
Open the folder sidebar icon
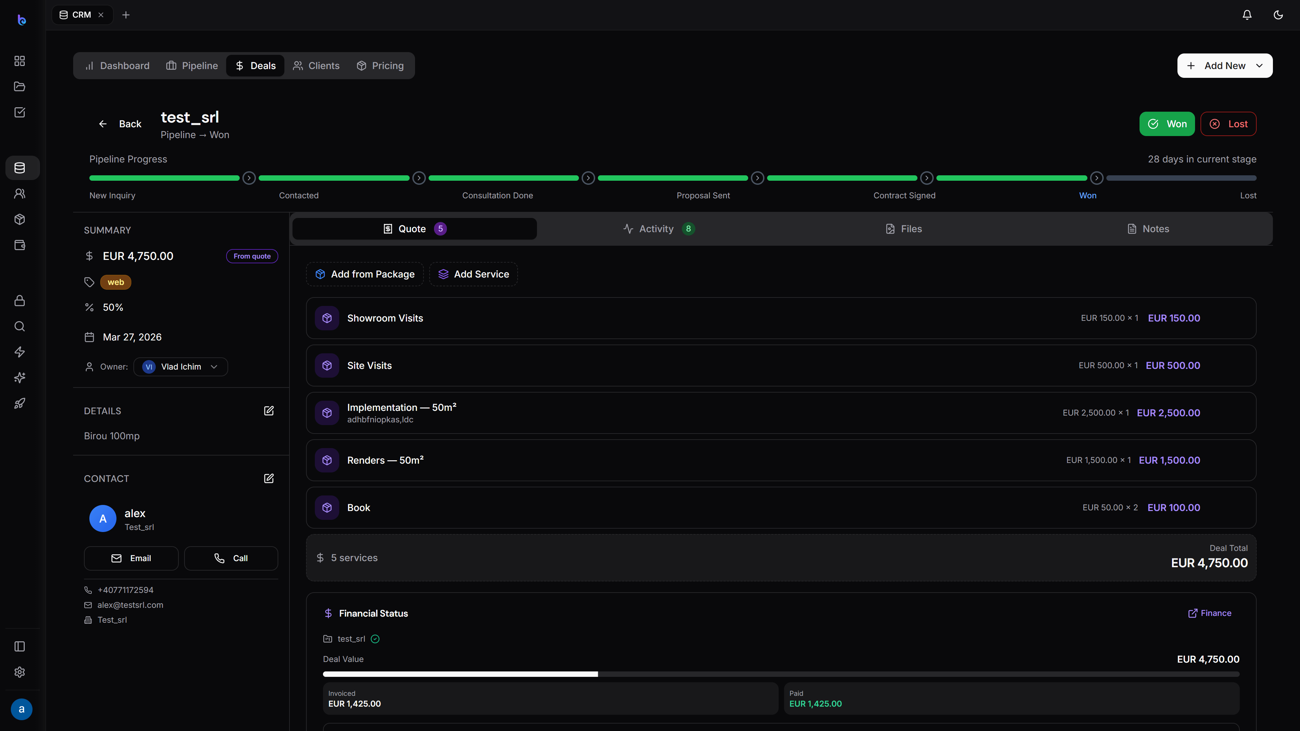(x=20, y=86)
